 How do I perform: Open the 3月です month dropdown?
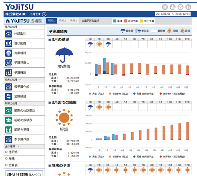point(44,14)
